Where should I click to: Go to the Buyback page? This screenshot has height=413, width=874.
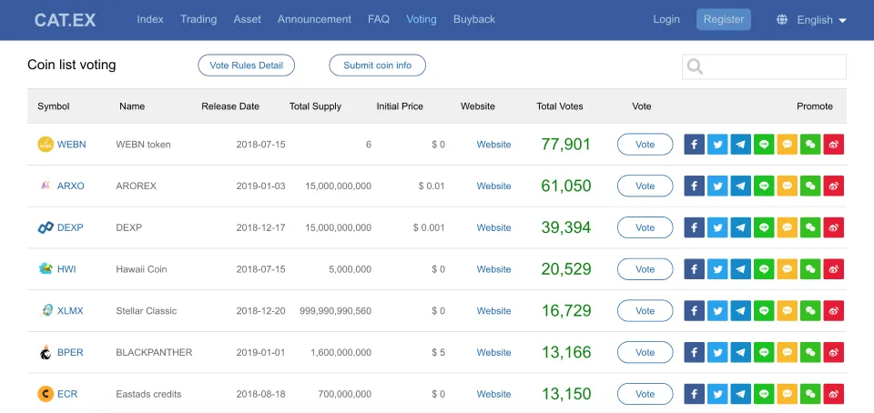474,19
